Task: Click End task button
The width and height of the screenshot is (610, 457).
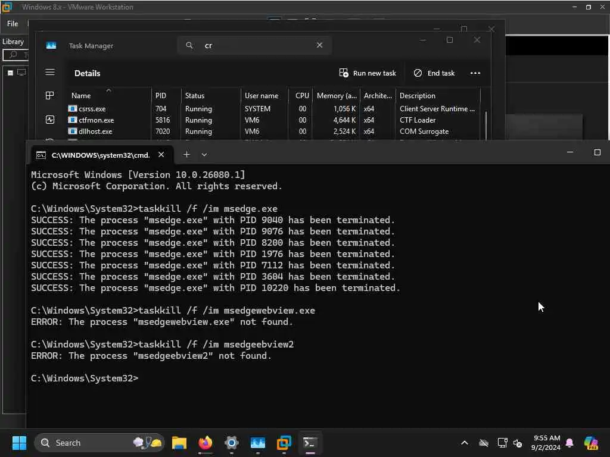Action: pyautogui.click(x=434, y=73)
